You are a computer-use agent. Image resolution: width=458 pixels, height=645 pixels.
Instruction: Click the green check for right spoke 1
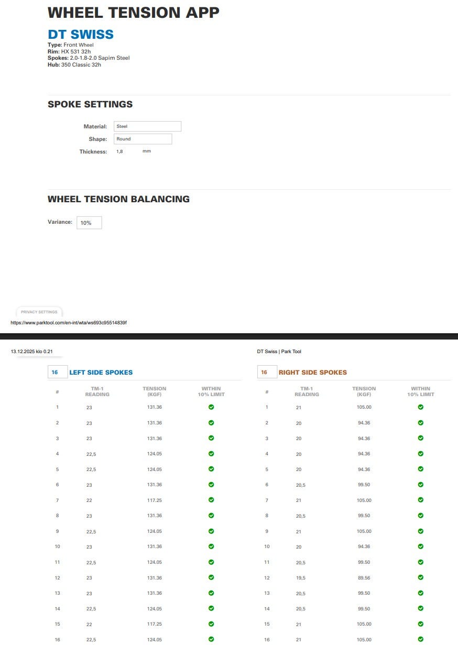[x=421, y=407]
